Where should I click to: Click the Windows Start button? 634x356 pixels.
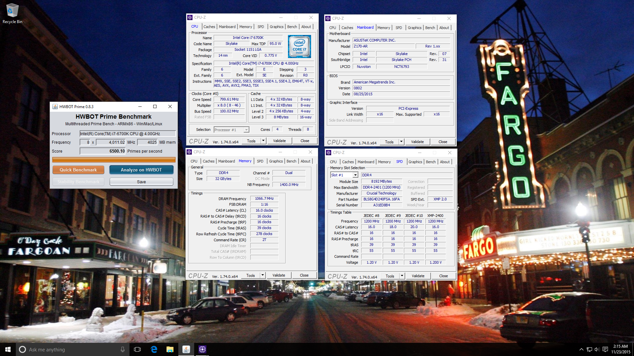click(x=8, y=349)
